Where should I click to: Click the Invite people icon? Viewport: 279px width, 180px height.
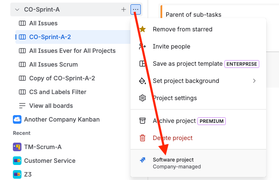(x=143, y=46)
